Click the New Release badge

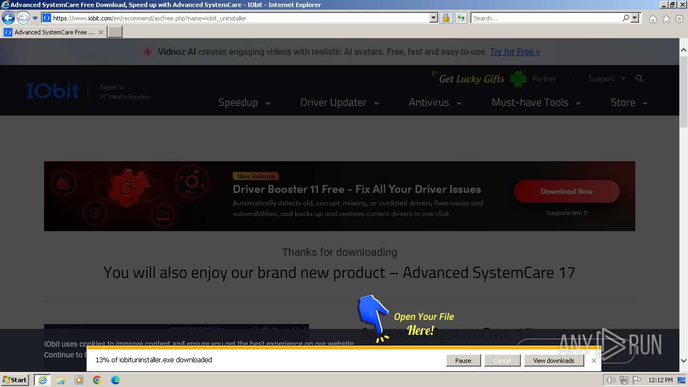click(x=256, y=176)
